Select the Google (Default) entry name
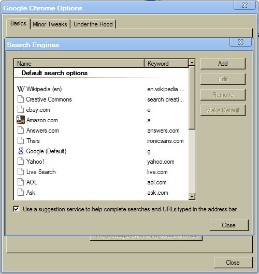 coord(46,151)
